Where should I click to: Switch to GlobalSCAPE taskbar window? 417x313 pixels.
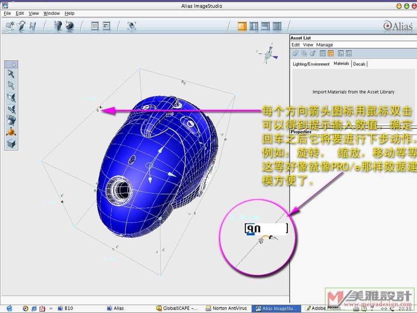[x=177, y=308]
